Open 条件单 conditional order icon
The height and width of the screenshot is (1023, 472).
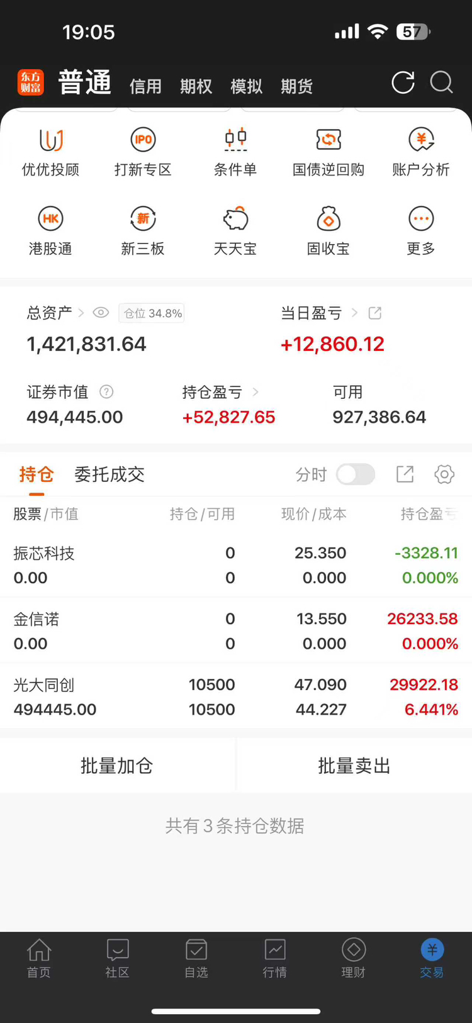pos(235,140)
